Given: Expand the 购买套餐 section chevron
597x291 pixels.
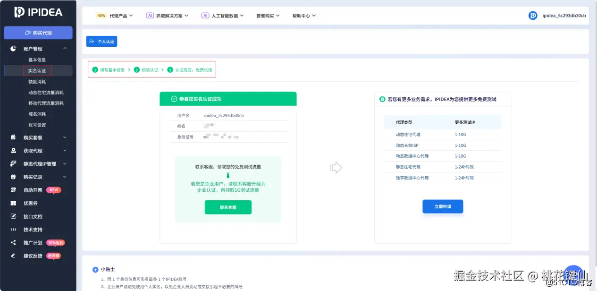Looking at the screenshot, I should 65,137.
